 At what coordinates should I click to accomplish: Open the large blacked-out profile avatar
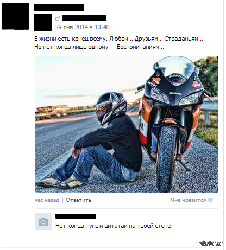point(16,16)
